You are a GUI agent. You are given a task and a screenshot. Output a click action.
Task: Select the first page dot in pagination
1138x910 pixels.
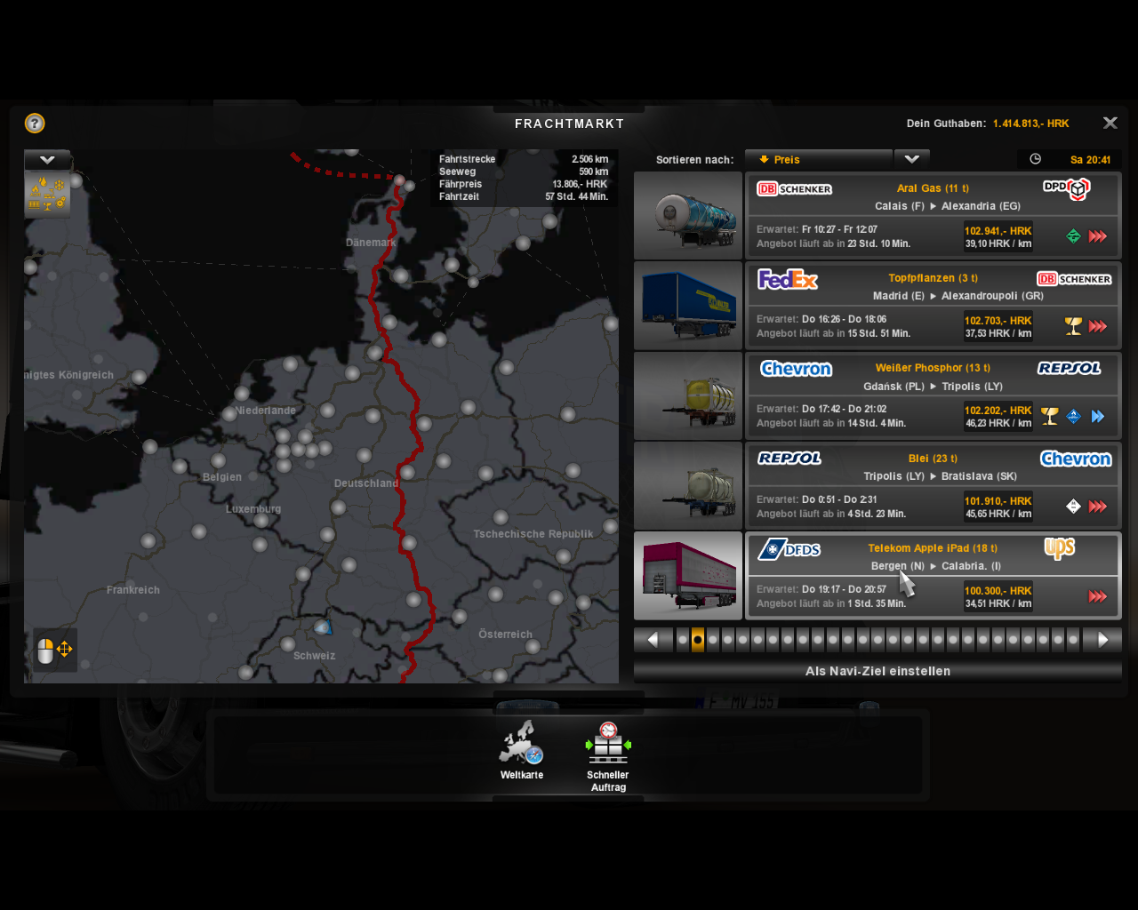[683, 640]
